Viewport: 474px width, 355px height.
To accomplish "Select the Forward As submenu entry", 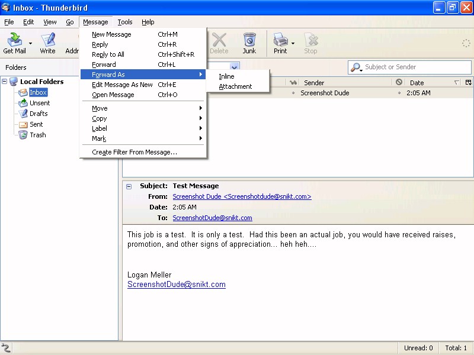I will [x=143, y=75].
